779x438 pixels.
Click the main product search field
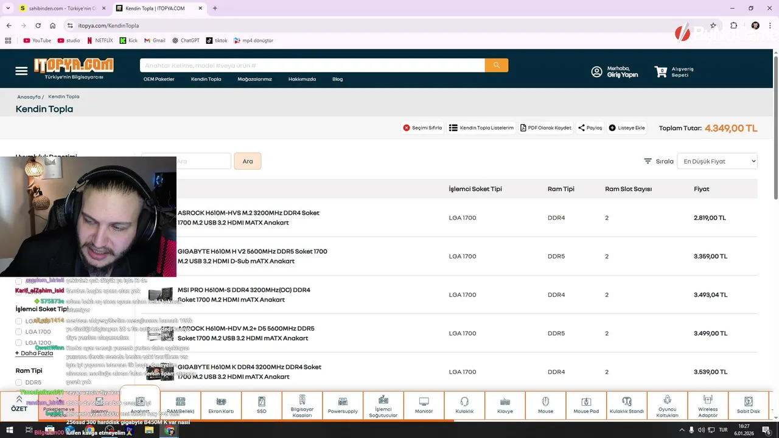coord(312,65)
